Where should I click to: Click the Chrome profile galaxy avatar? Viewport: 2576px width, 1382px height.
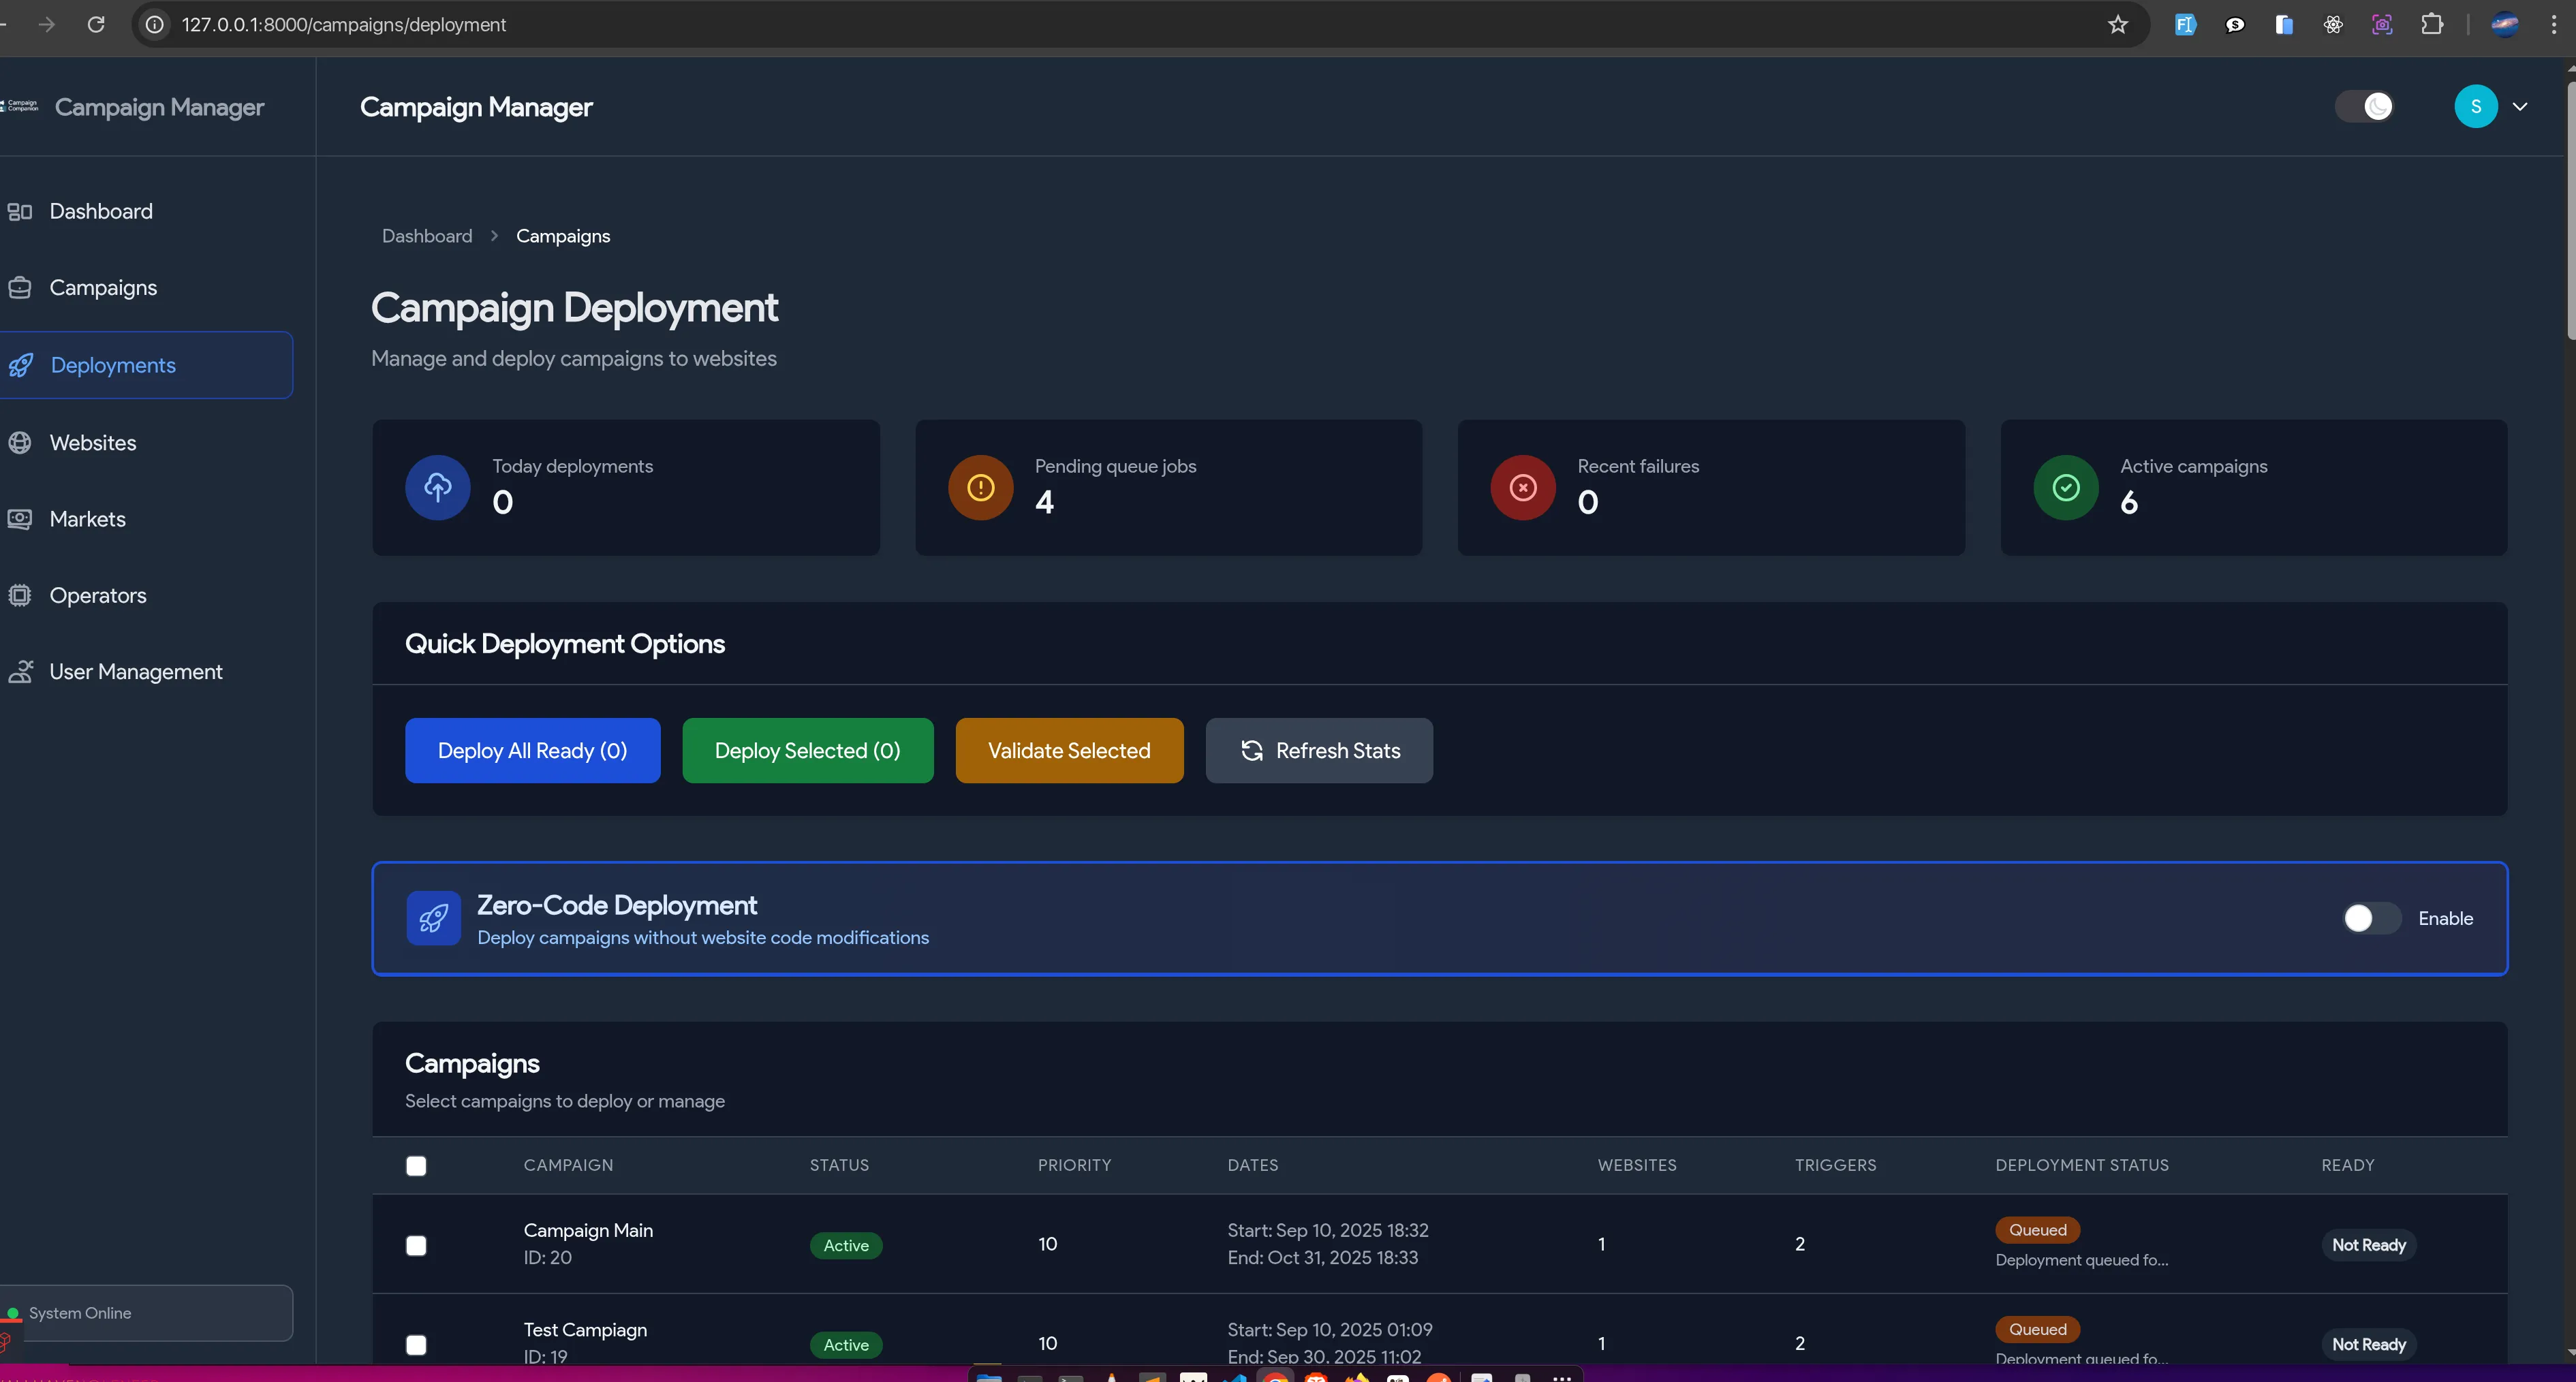[x=2505, y=24]
